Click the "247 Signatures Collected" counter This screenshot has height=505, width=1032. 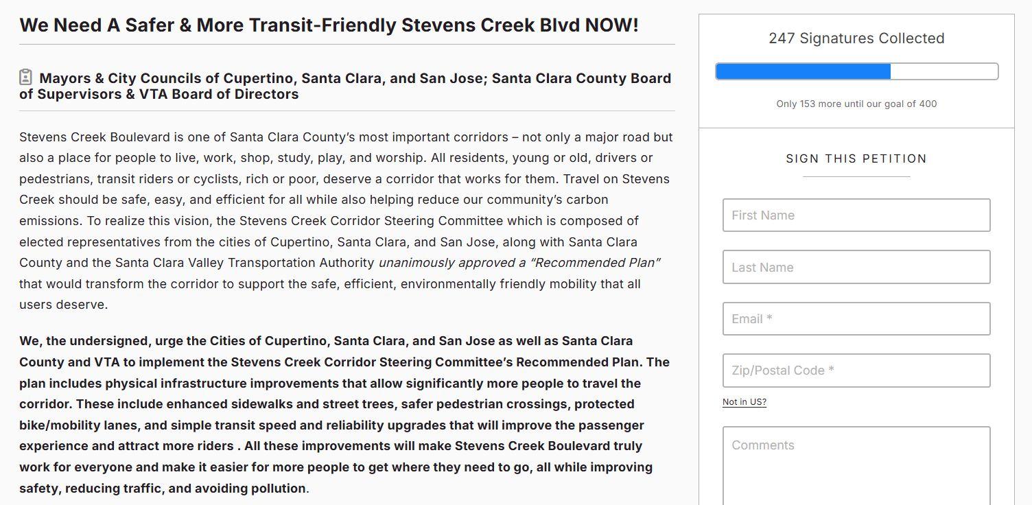856,38
